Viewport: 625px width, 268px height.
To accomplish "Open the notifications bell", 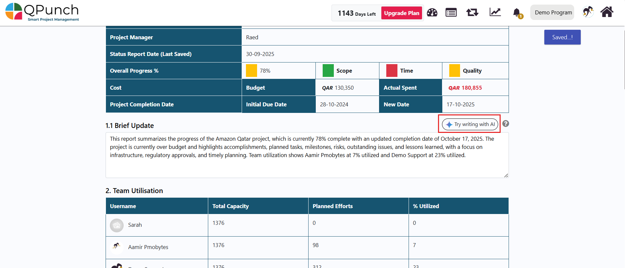I will pos(517,13).
